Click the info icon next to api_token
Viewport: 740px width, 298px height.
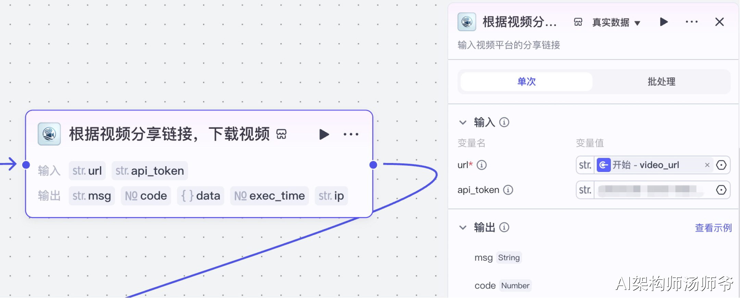pyautogui.click(x=508, y=190)
